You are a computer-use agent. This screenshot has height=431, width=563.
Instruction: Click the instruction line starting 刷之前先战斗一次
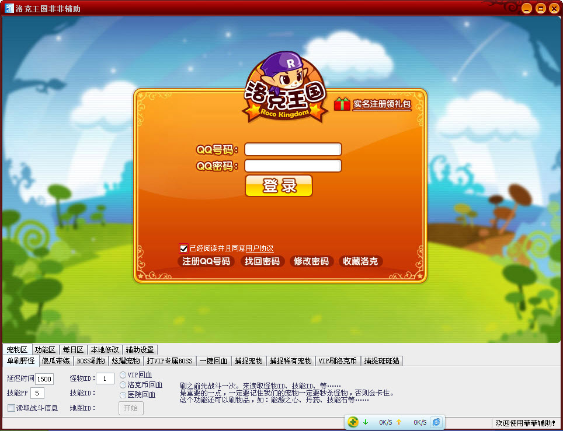(260, 386)
